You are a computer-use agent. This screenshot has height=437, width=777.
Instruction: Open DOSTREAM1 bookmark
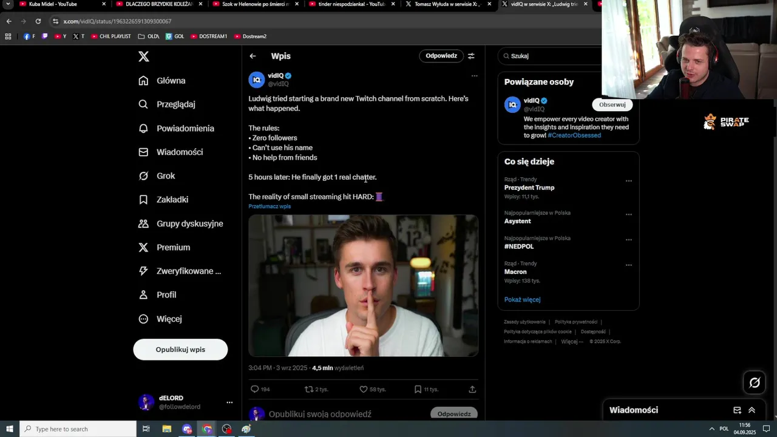pos(209,36)
